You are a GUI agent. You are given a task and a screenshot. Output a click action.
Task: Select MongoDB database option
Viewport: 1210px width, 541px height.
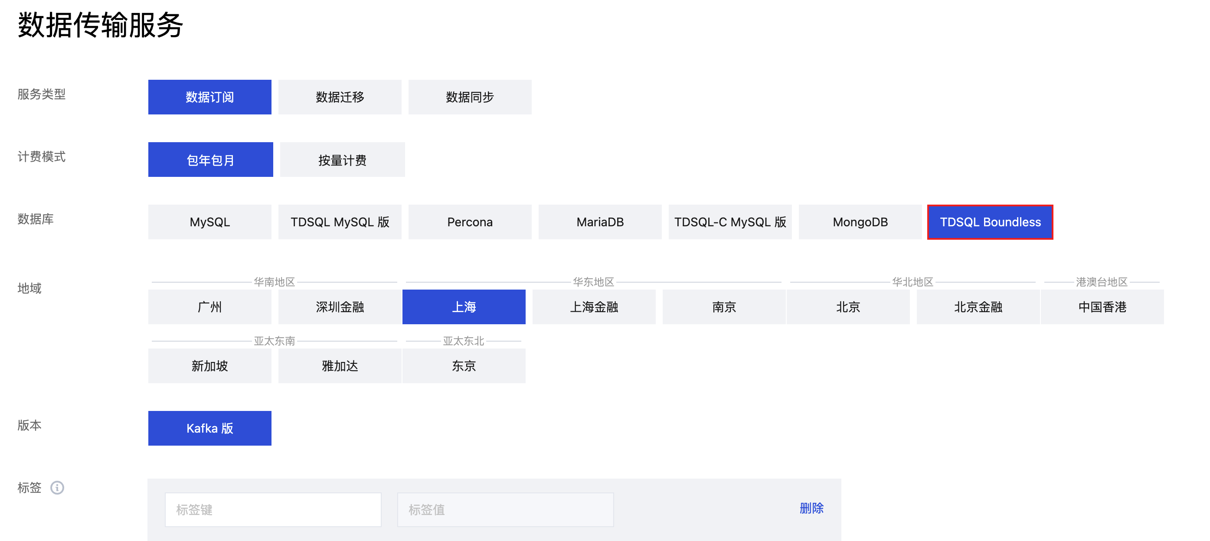(x=860, y=222)
